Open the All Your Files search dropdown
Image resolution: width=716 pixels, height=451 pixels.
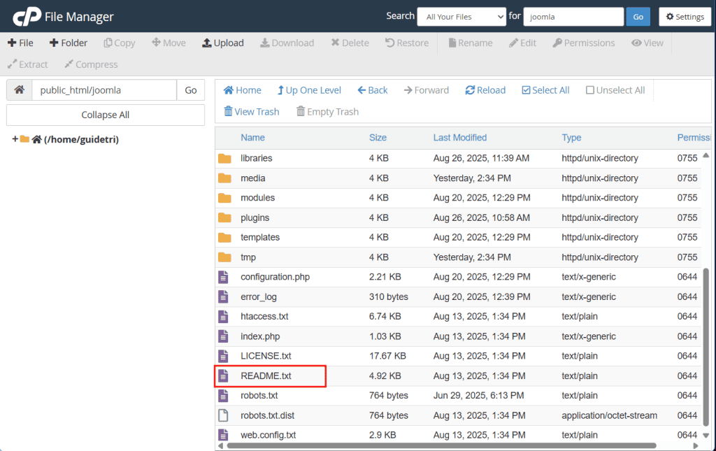pos(461,16)
